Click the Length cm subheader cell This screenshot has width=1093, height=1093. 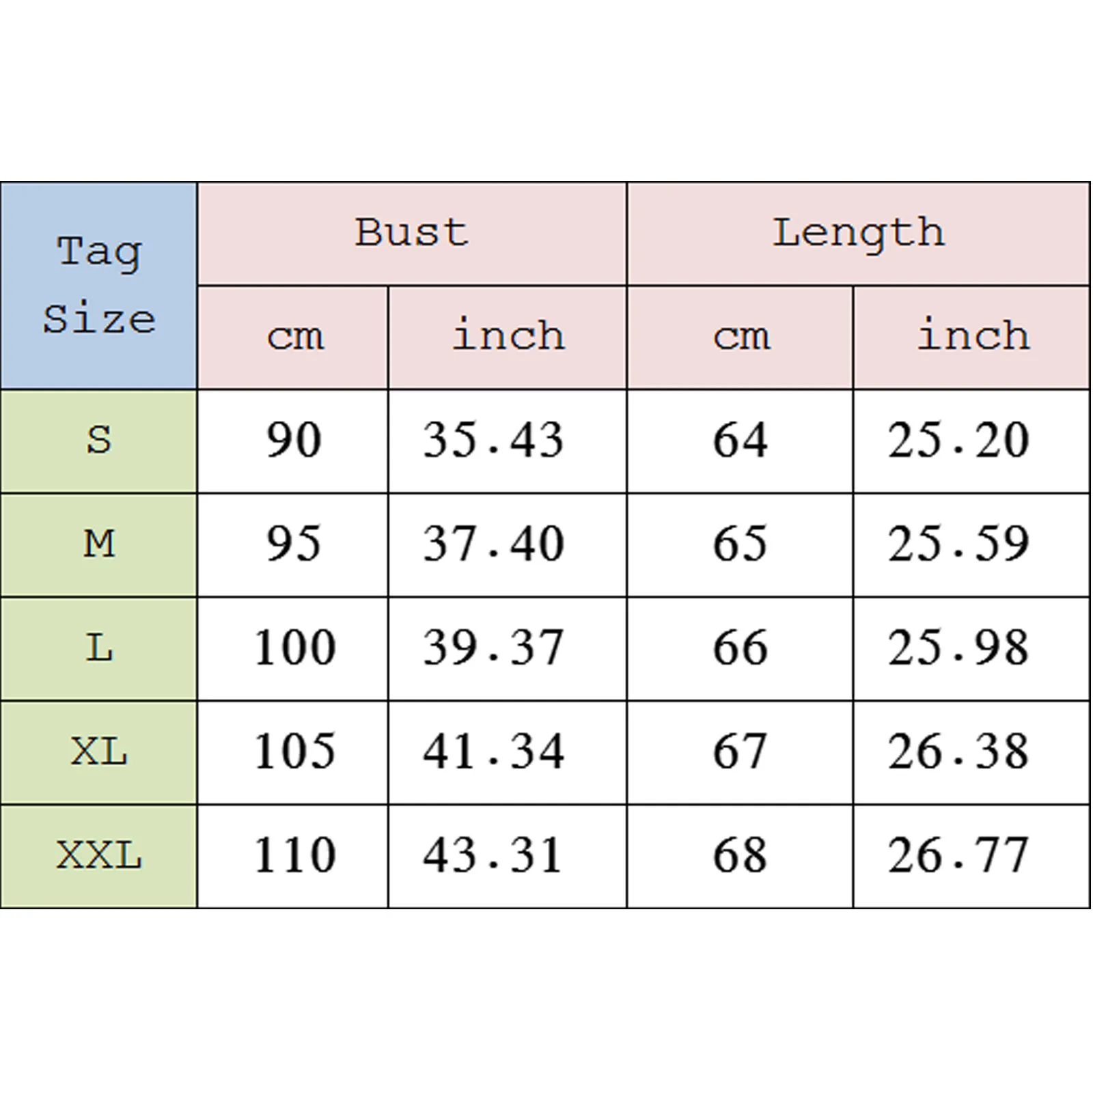pyautogui.click(x=740, y=337)
